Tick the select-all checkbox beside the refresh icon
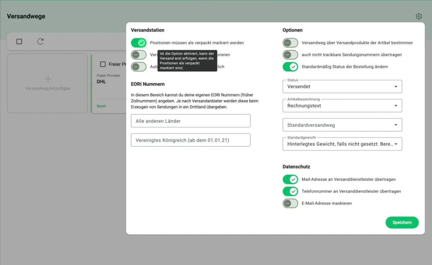 tap(19, 41)
